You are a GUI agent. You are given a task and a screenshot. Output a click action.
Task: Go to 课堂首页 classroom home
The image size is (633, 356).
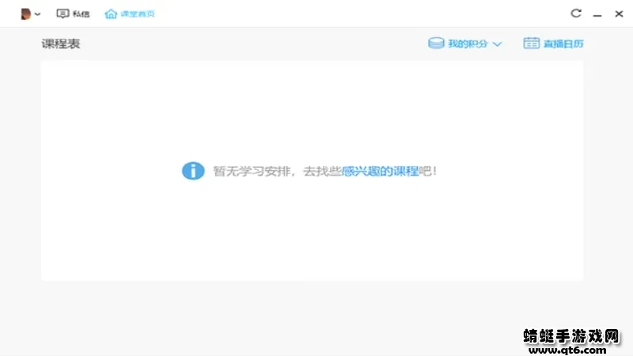pos(130,13)
